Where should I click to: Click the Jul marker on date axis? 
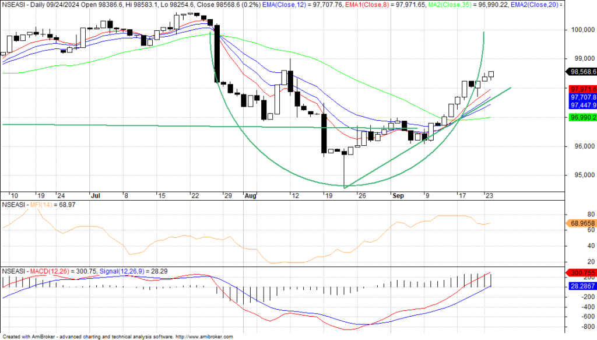tap(95, 195)
